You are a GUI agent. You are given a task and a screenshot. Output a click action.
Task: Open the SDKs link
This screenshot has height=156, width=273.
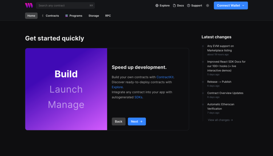tap(138, 97)
